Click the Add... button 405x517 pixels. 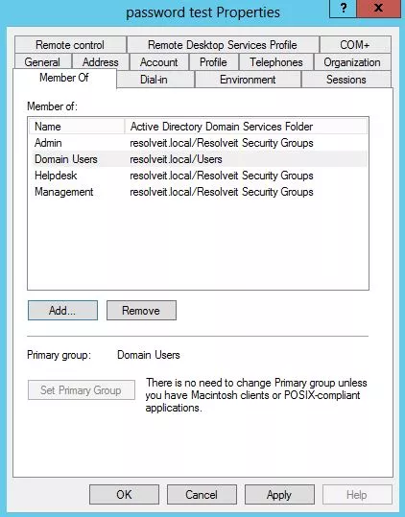click(x=62, y=310)
